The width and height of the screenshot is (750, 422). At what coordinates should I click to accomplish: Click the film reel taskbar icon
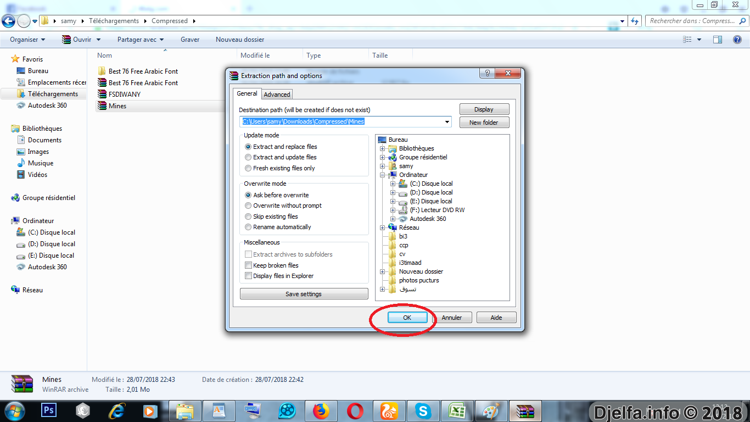(x=287, y=410)
